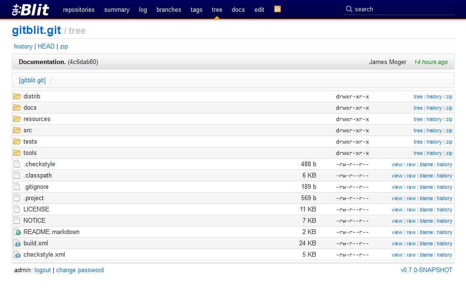Click view link for NOTICE

tap(397, 221)
